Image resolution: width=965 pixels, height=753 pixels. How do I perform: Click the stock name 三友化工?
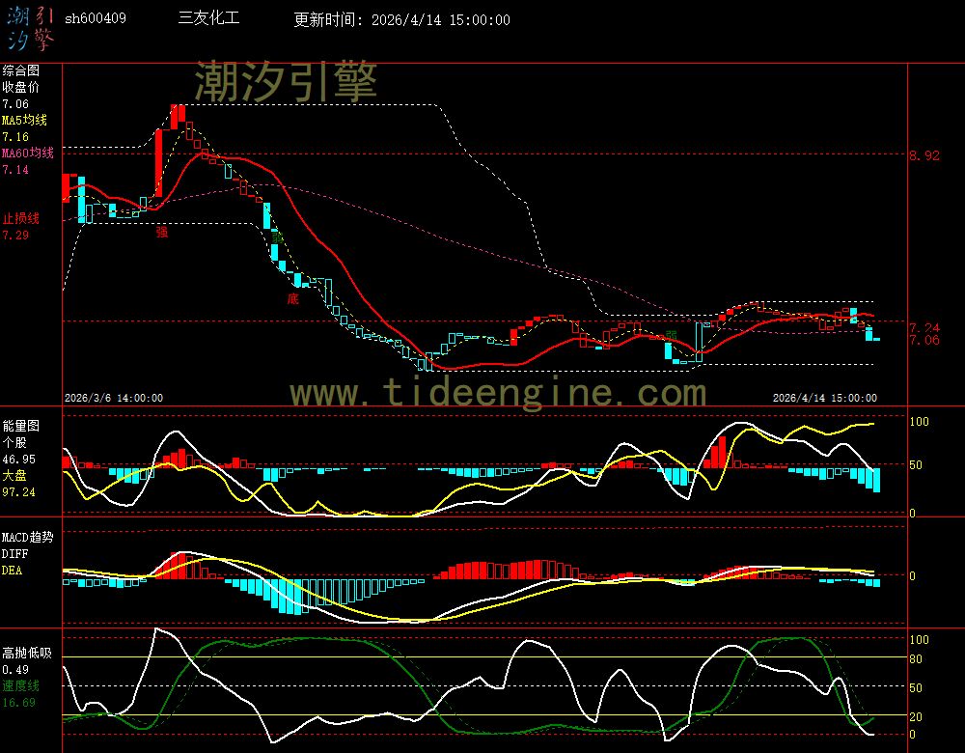point(209,19)
